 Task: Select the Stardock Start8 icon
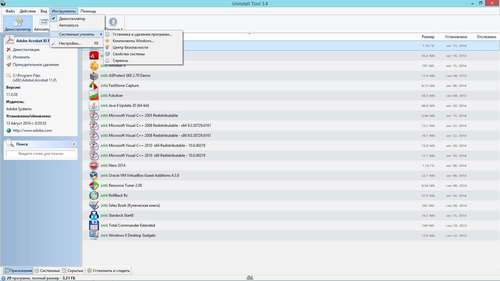[x=94, y=215]
